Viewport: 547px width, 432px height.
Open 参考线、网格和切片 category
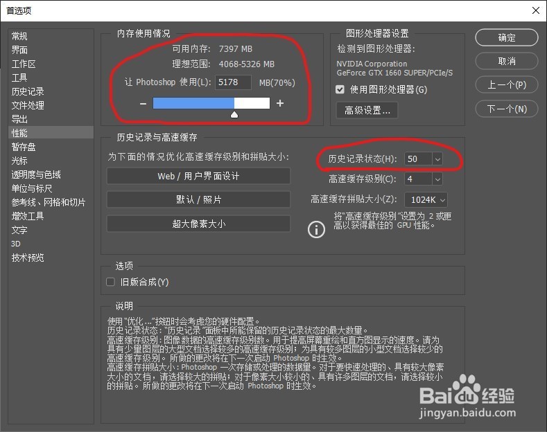click(51, 202)
